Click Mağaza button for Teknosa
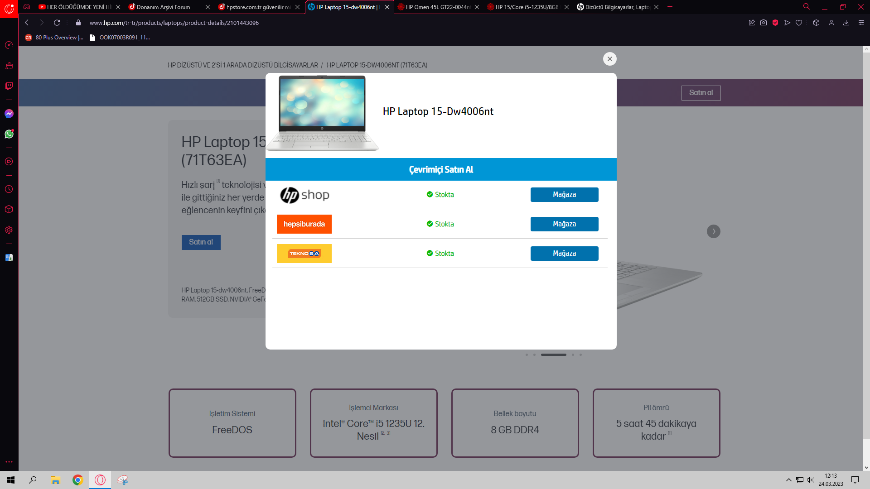Viewport: 870px width, 489px height. coord(564,254)
